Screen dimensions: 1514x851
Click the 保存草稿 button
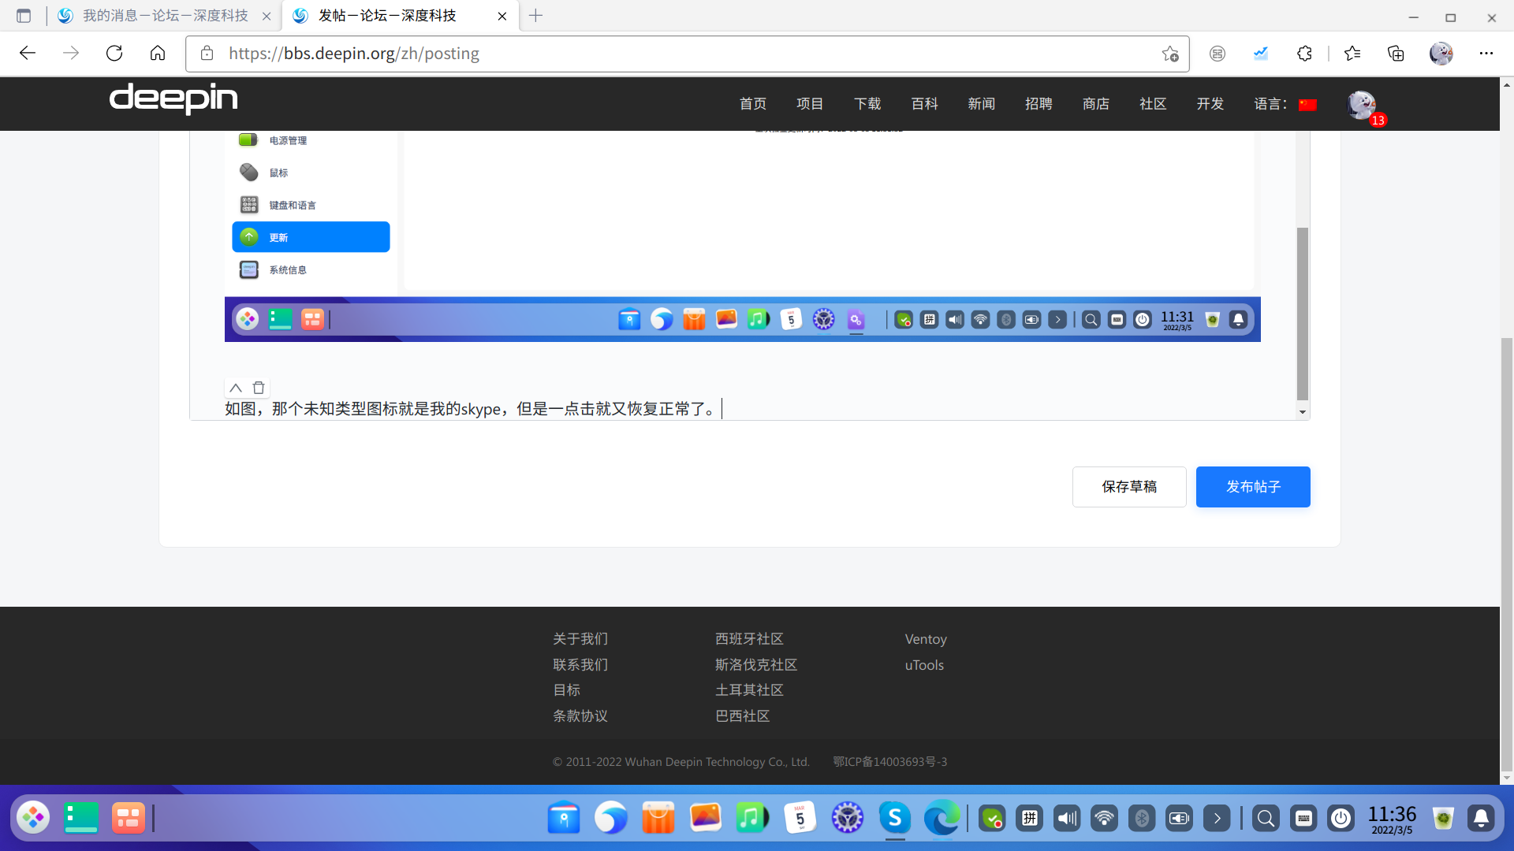click(x=1128, y=487)
